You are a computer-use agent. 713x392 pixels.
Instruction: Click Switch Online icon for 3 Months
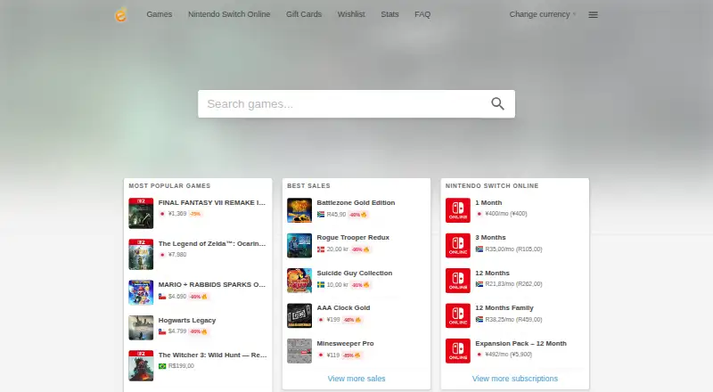(x=458, y=246)
